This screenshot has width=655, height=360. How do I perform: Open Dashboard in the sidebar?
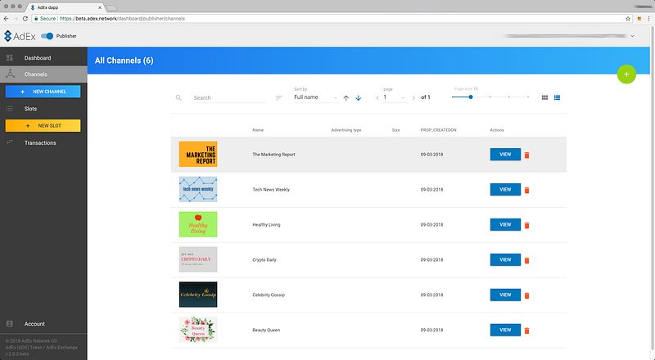38,58
